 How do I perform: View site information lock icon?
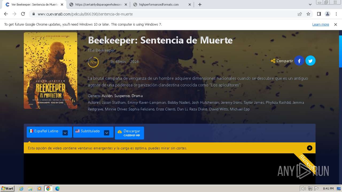34,14
